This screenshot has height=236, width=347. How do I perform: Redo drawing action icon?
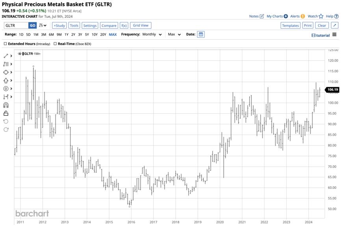click(x=6, y=129)
